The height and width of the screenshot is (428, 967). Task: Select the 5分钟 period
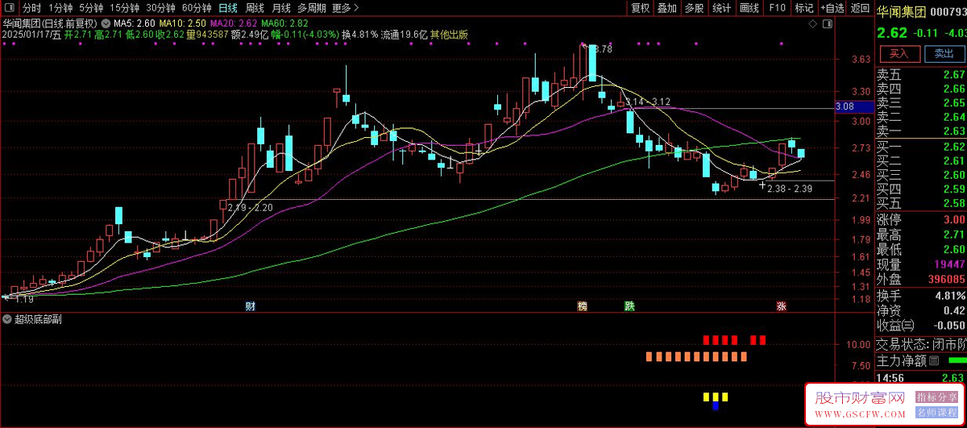(x=91, y=8)
